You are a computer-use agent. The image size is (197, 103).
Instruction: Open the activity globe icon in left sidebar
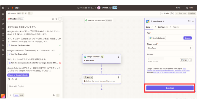pos(3,45)
